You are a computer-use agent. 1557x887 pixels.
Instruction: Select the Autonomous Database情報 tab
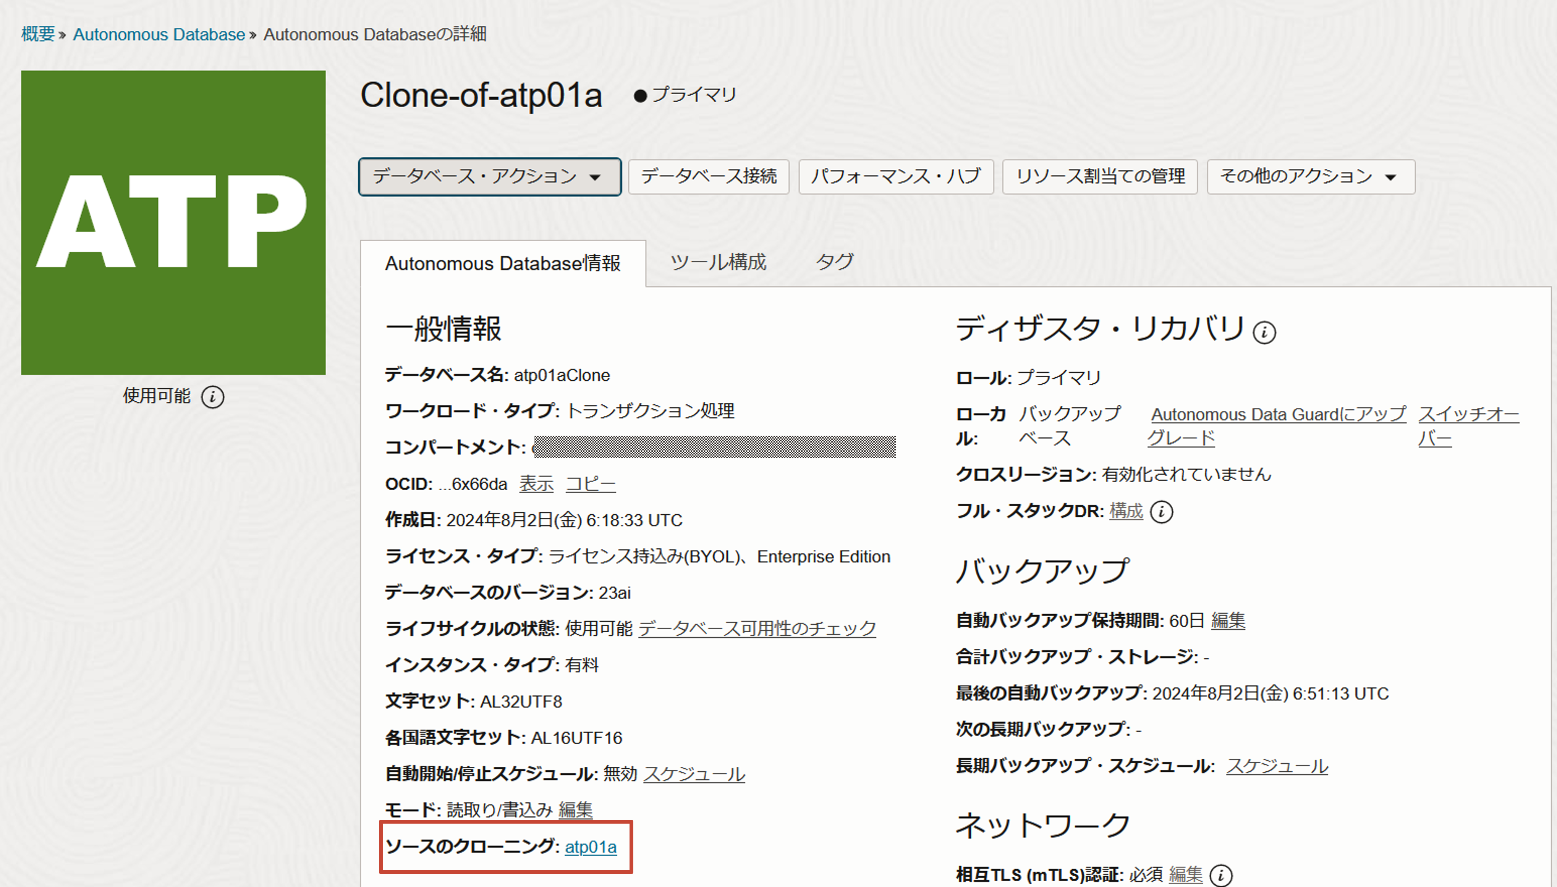click(x=503, y=264)
